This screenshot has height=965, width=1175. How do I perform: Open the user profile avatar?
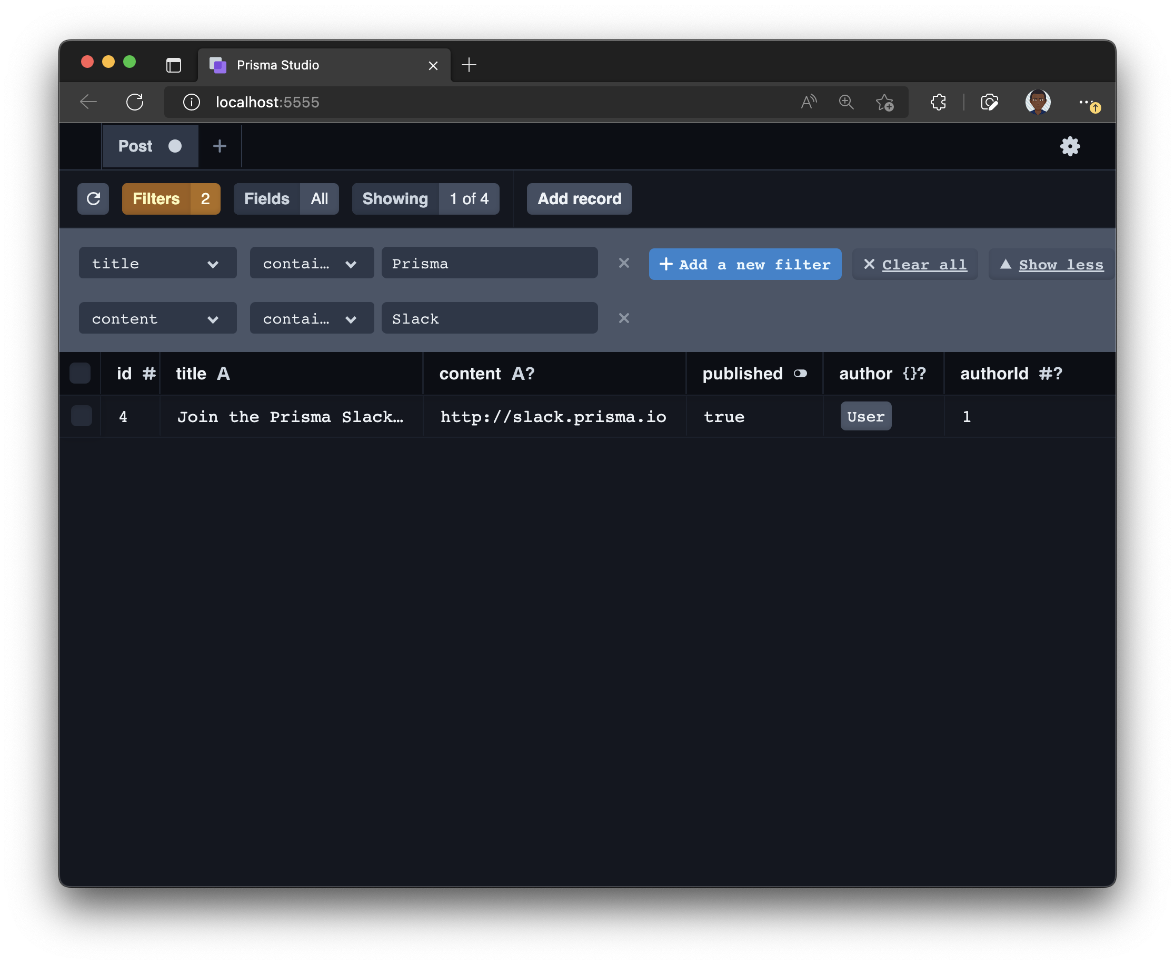coord(1038,102)
